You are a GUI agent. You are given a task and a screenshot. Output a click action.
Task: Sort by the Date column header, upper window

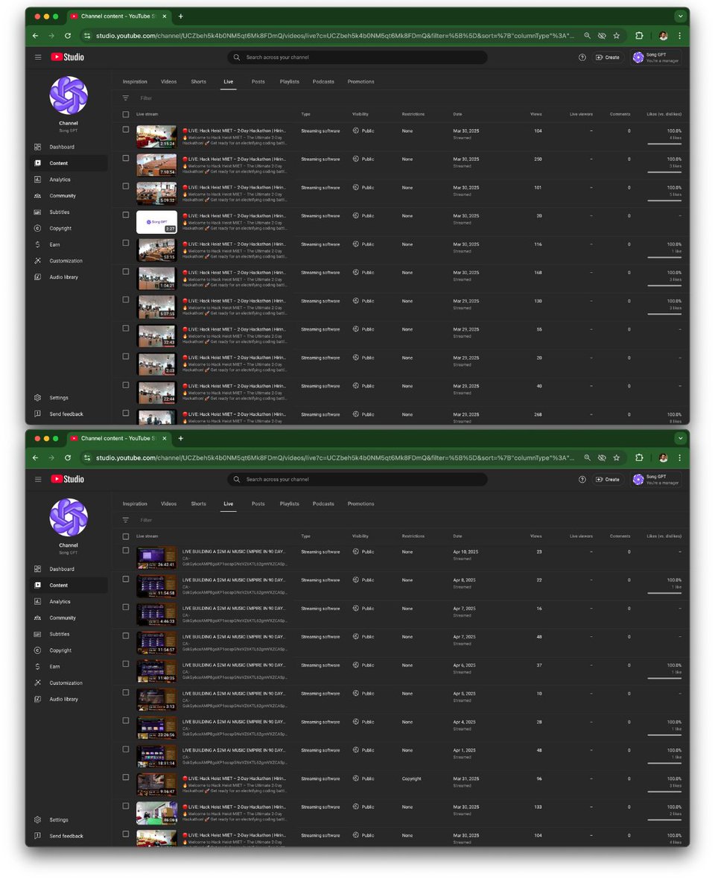click(457, 115)
